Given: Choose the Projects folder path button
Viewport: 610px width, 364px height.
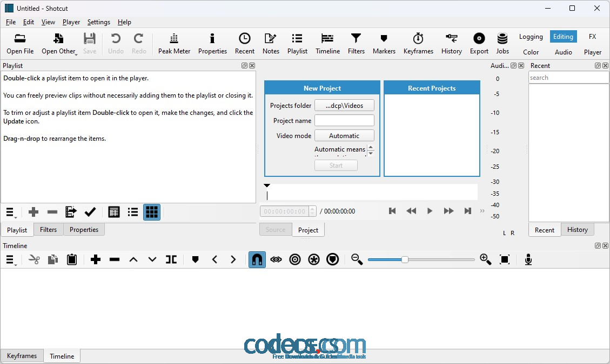Looking at the screenshot, I should click(344, 105).
